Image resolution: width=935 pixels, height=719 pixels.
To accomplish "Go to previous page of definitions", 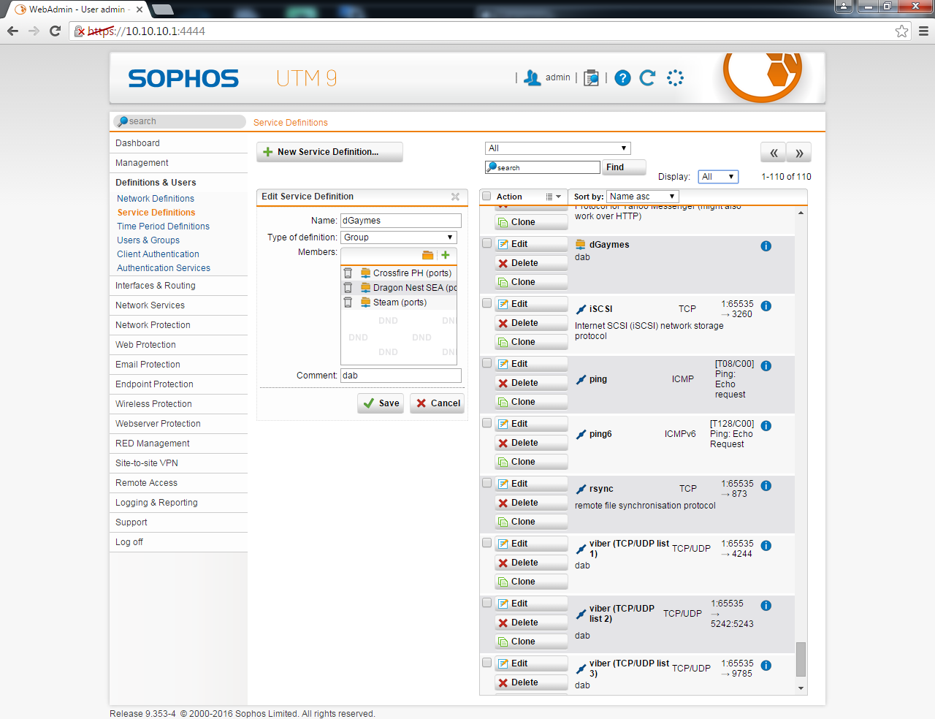I will (774, 153).
